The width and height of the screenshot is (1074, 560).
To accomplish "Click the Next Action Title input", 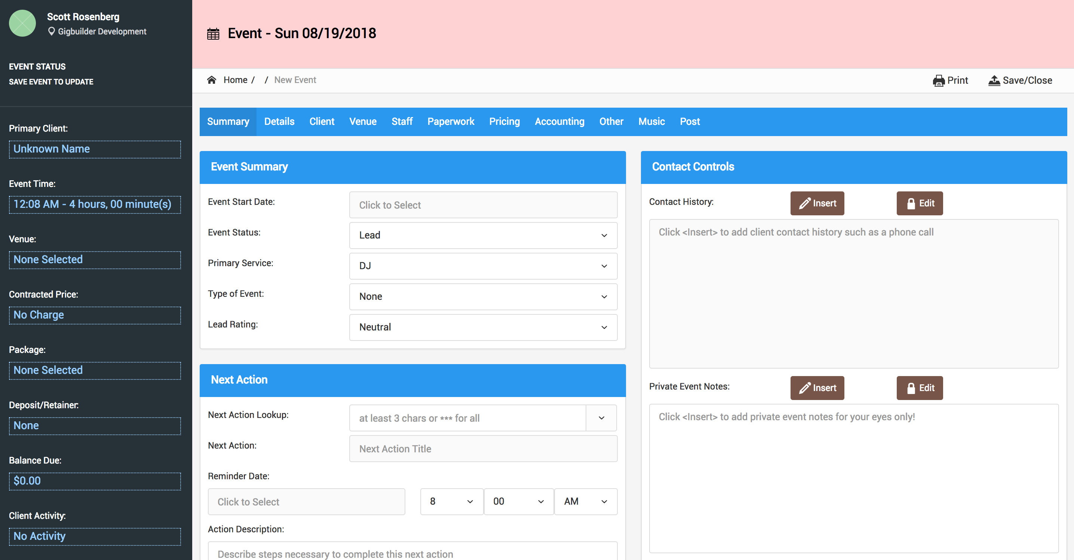I will (x=483, y=449).
